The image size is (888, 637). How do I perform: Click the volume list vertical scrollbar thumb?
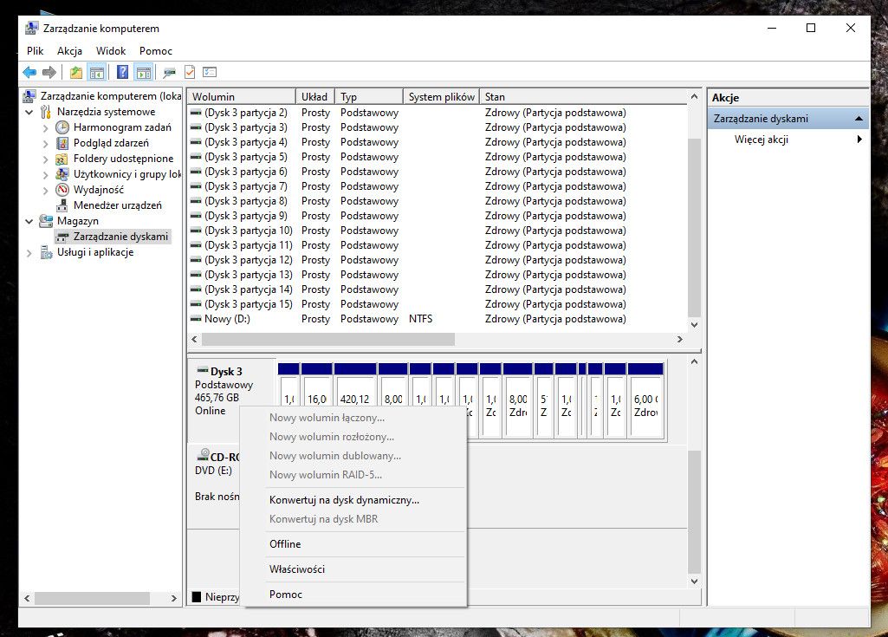(x=694, y=227)
